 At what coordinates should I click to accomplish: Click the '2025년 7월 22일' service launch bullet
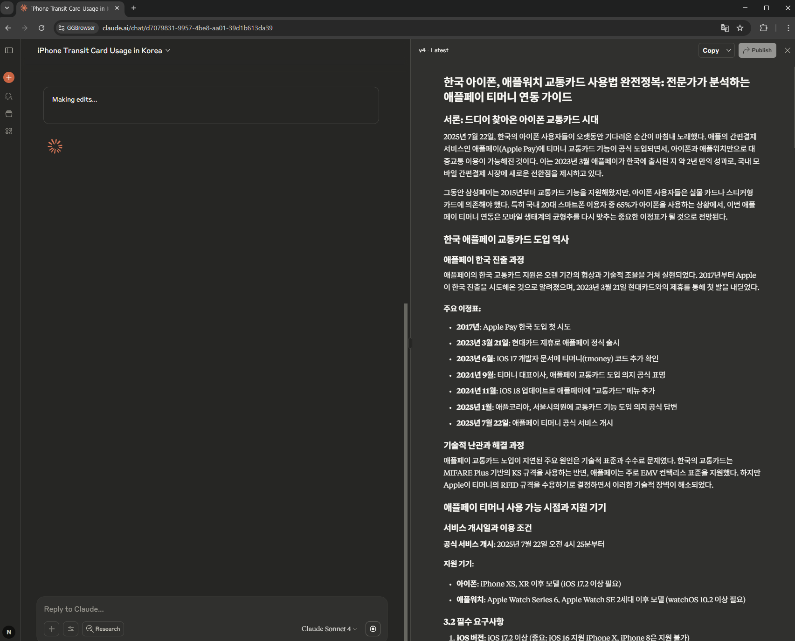click(x=535, y=423)
